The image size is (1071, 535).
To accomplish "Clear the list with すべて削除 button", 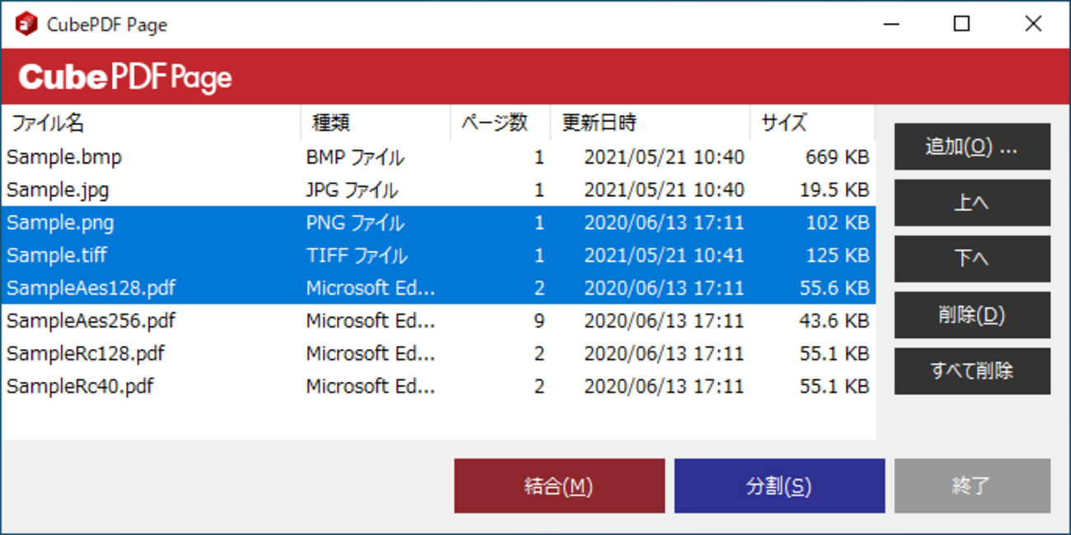I will click(x=972, y=371).
